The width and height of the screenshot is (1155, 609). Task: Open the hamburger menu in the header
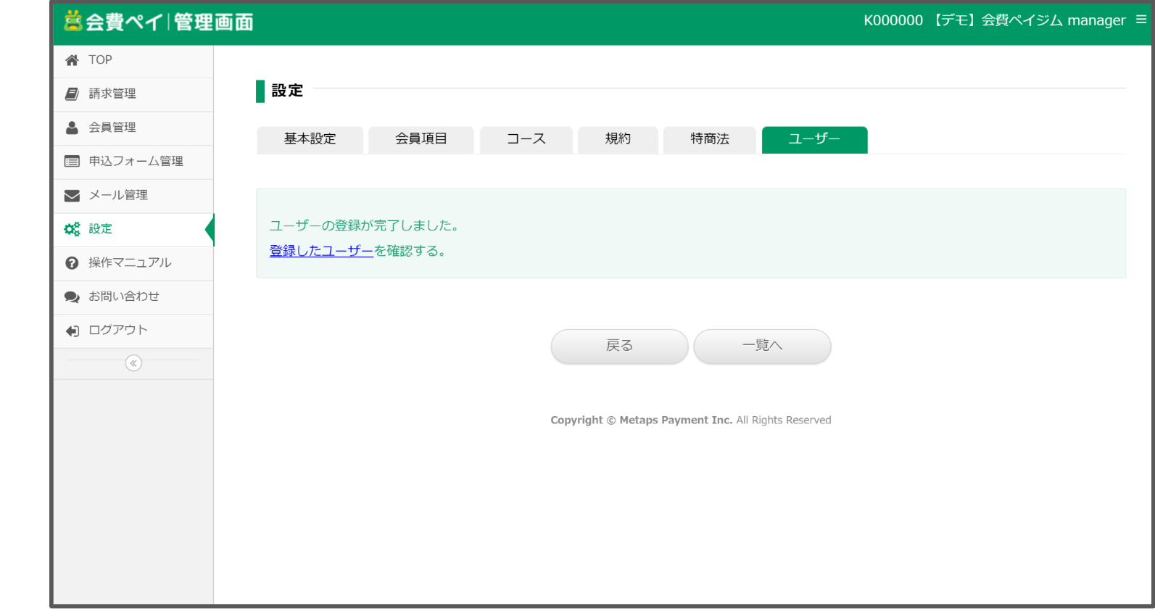(x=1141, y=20)
